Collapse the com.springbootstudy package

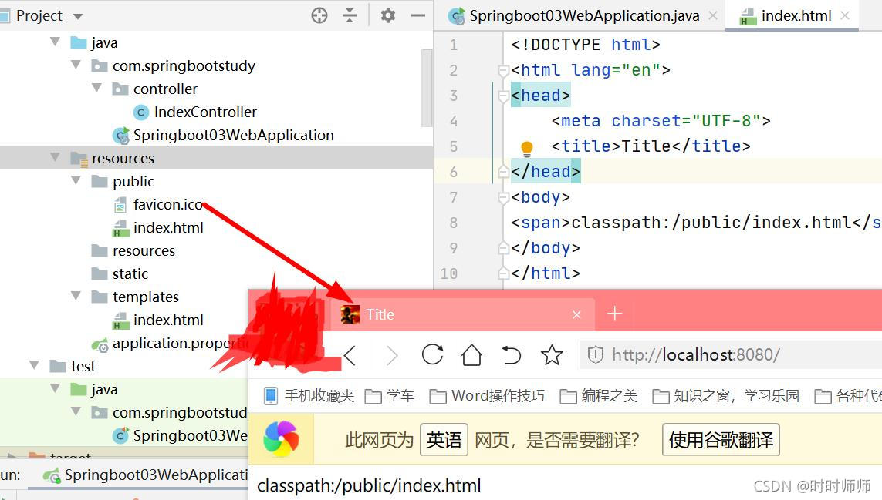point(76,65)
